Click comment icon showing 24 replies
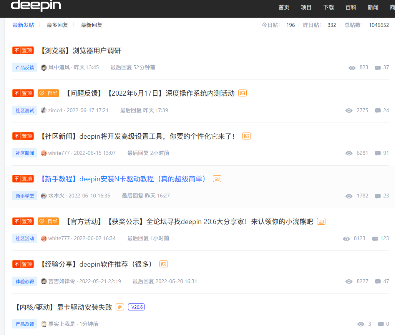This screenshot has width=395, height=335. pos(378,111)
